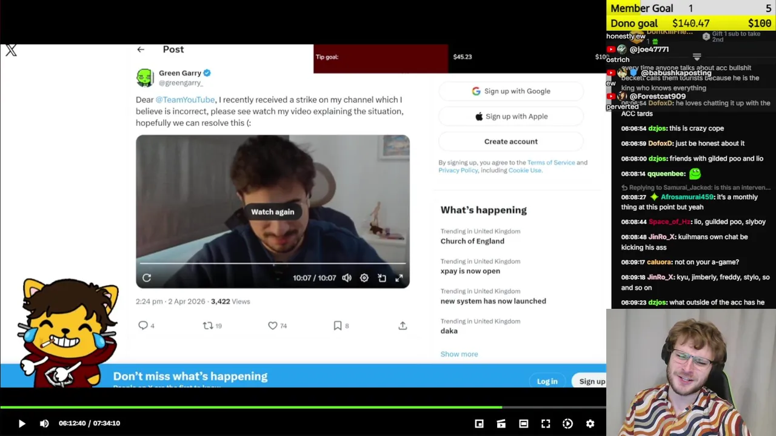
Task: Share the post via share icon
Action: [x=403, y=326]
